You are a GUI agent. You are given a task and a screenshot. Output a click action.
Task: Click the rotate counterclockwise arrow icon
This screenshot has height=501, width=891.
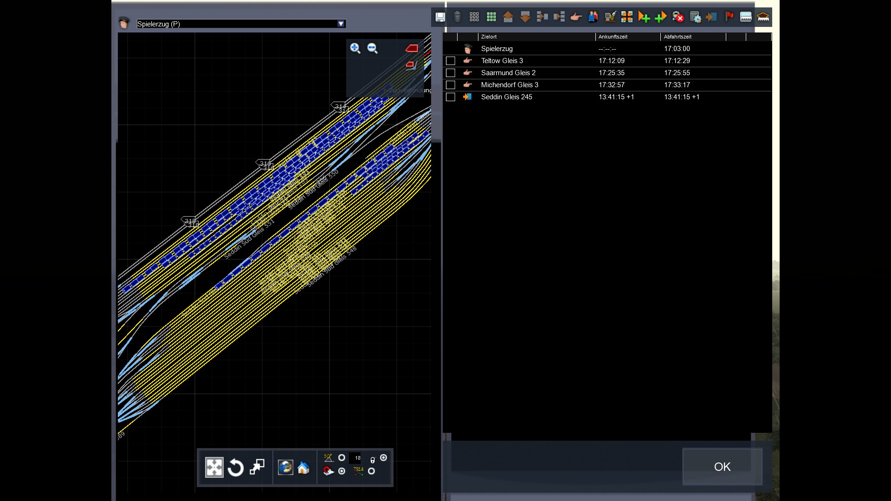pos(236,468)
